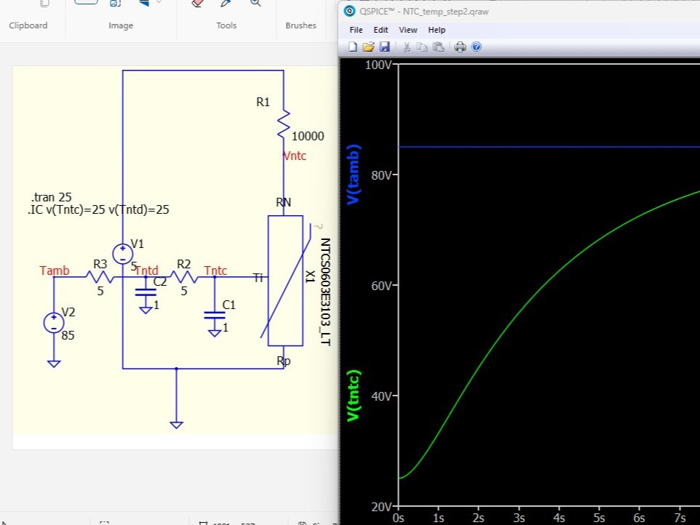This screenshot has height=525, width=700.
Task: Click the Print icon in QSPICE
Action: (459, 47)
